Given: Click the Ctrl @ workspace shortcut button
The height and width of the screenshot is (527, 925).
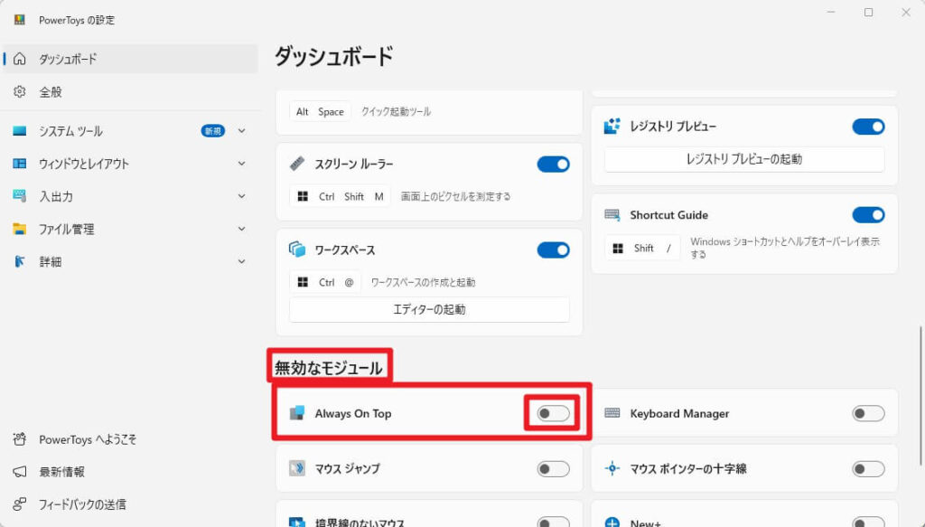Looking at the screenshot, I should [x=325, y=282].
